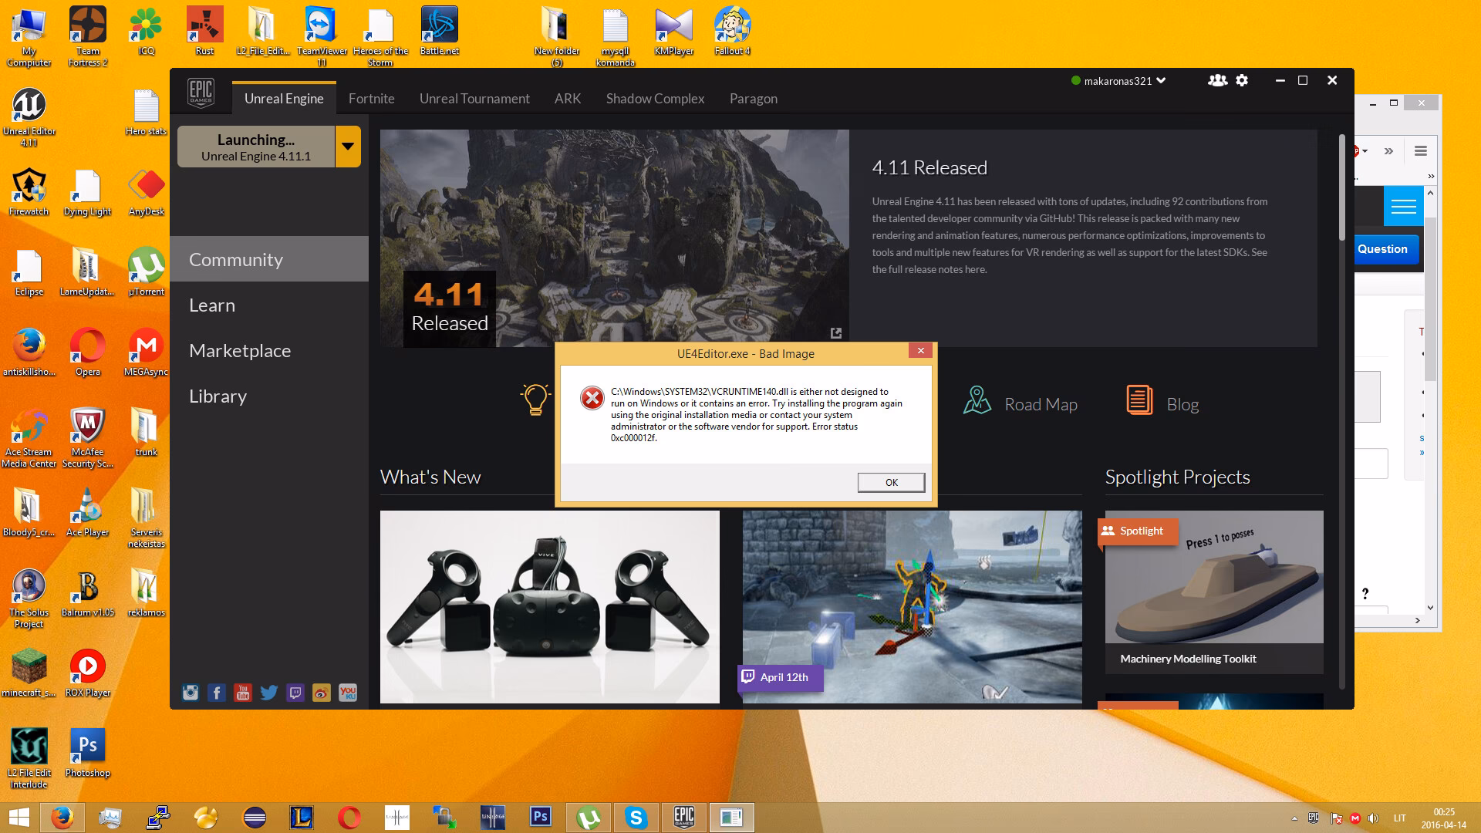This screenshot has width=1481, height=833.
Task: Click the launcher vertical scrollbar
Action: (1342, 189)
